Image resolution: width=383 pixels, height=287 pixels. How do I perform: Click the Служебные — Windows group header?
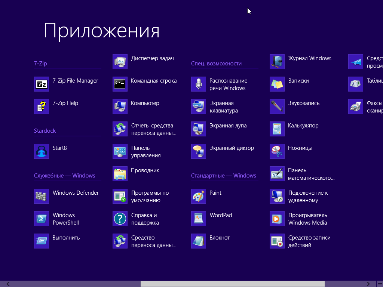coord(64,176)
